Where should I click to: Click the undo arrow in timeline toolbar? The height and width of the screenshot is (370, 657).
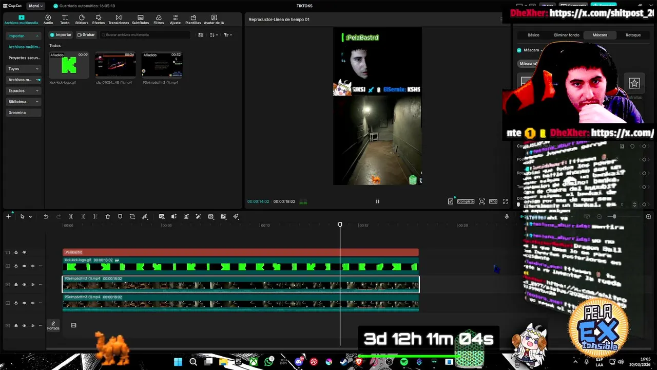[x=46, y=216]
